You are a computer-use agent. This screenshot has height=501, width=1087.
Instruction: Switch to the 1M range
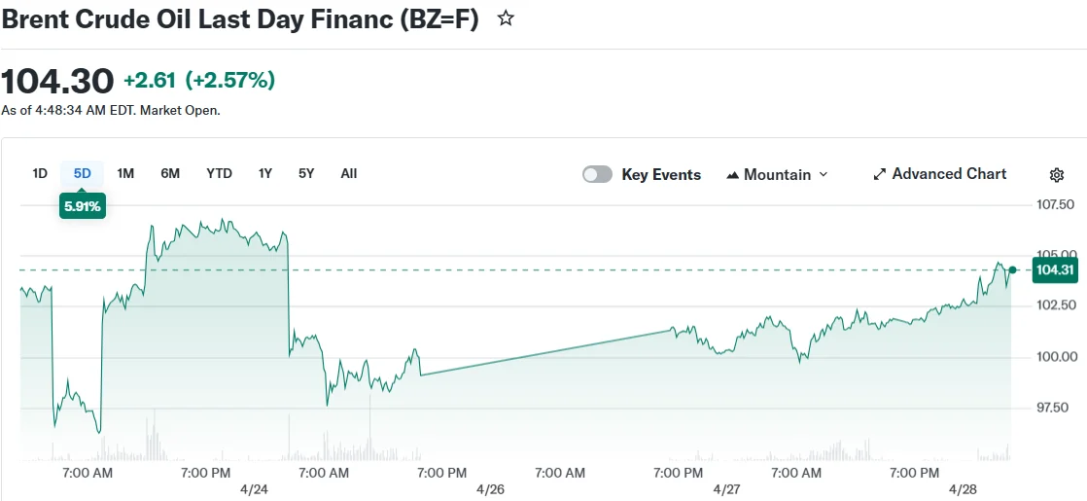tap(125, 173)
